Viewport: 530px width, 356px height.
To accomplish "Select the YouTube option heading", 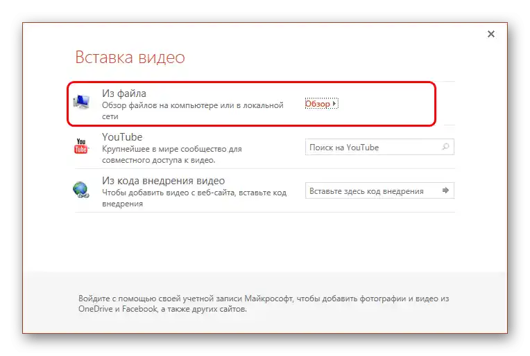I will 122,137.
